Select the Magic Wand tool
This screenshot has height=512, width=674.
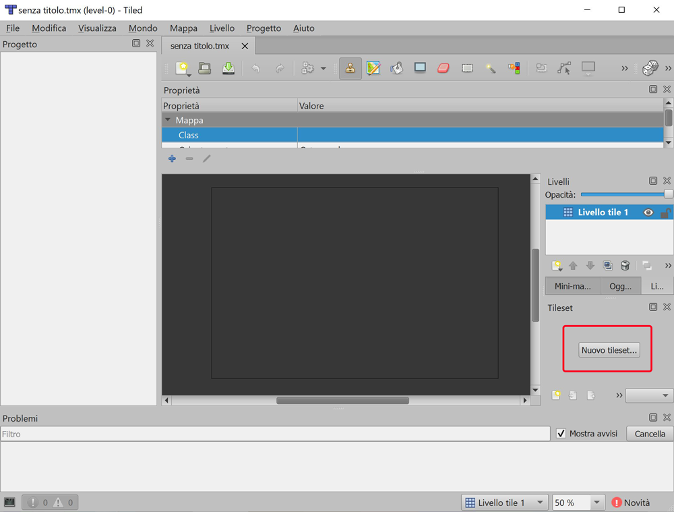[491, 68]
